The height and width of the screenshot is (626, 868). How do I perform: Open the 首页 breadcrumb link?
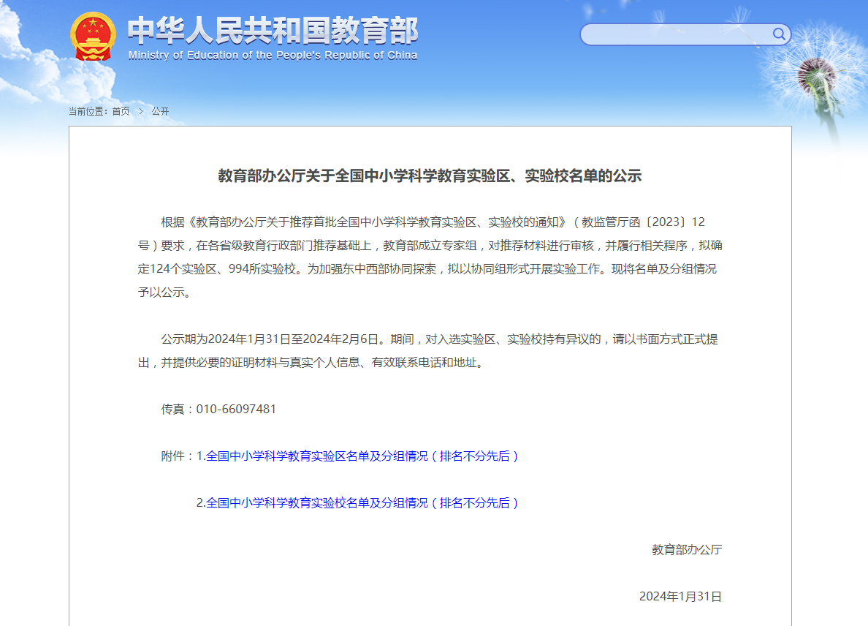(x=121, y=111)
